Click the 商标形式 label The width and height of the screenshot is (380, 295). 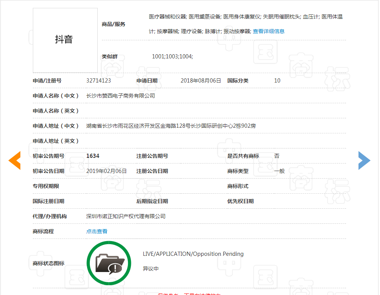(x=238, y=186)
